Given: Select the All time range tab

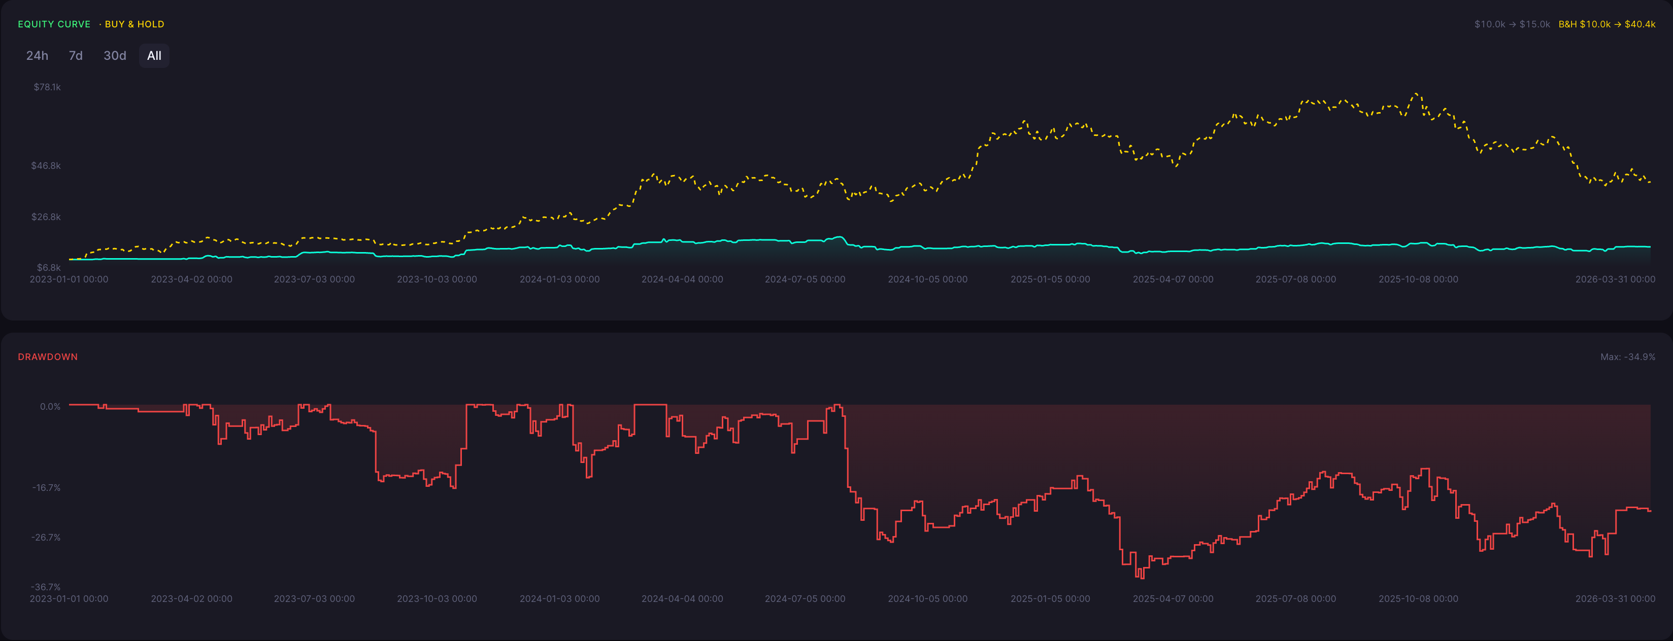Looking at the screenshot, I should click(x=154, y=56).
